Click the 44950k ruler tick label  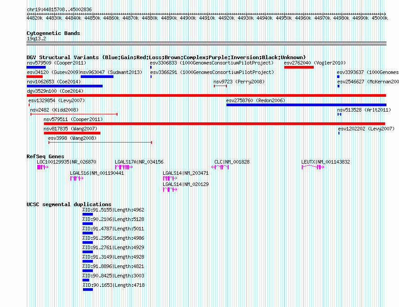tap(284, 18)
